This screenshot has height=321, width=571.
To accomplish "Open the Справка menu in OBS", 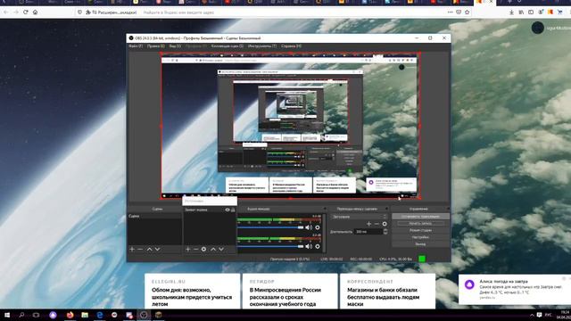I will (x=292, y=46).
